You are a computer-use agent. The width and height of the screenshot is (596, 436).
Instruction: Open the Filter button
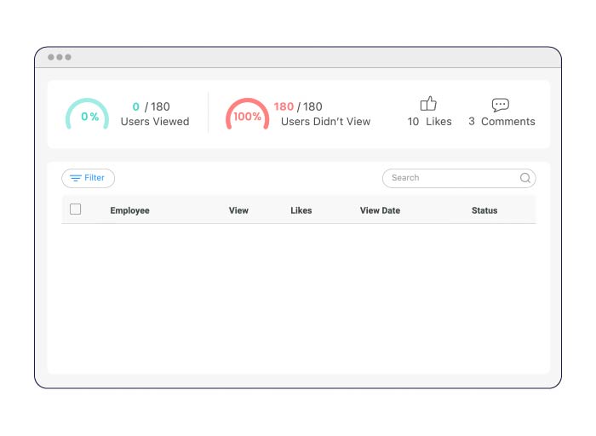coord(89,178)
